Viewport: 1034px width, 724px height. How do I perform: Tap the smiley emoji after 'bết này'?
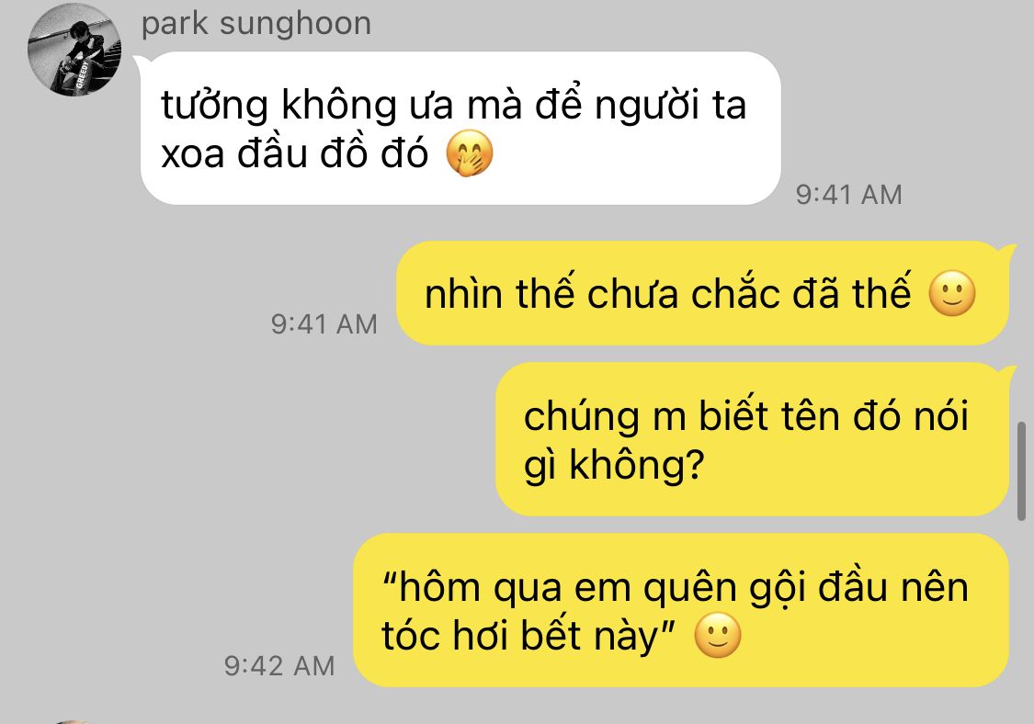[x=718, y=636]
